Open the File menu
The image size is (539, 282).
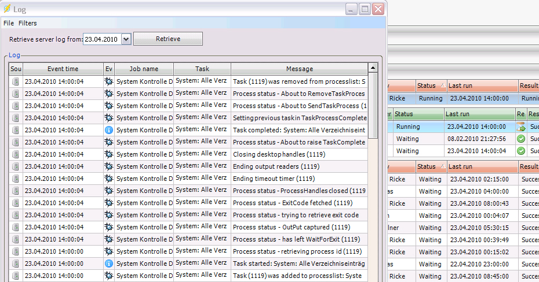point(9,23)
